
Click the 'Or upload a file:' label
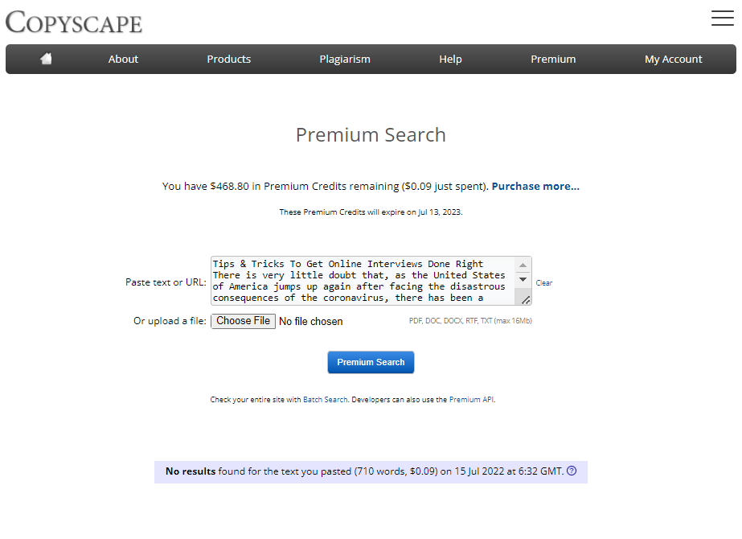click(170, 321)
